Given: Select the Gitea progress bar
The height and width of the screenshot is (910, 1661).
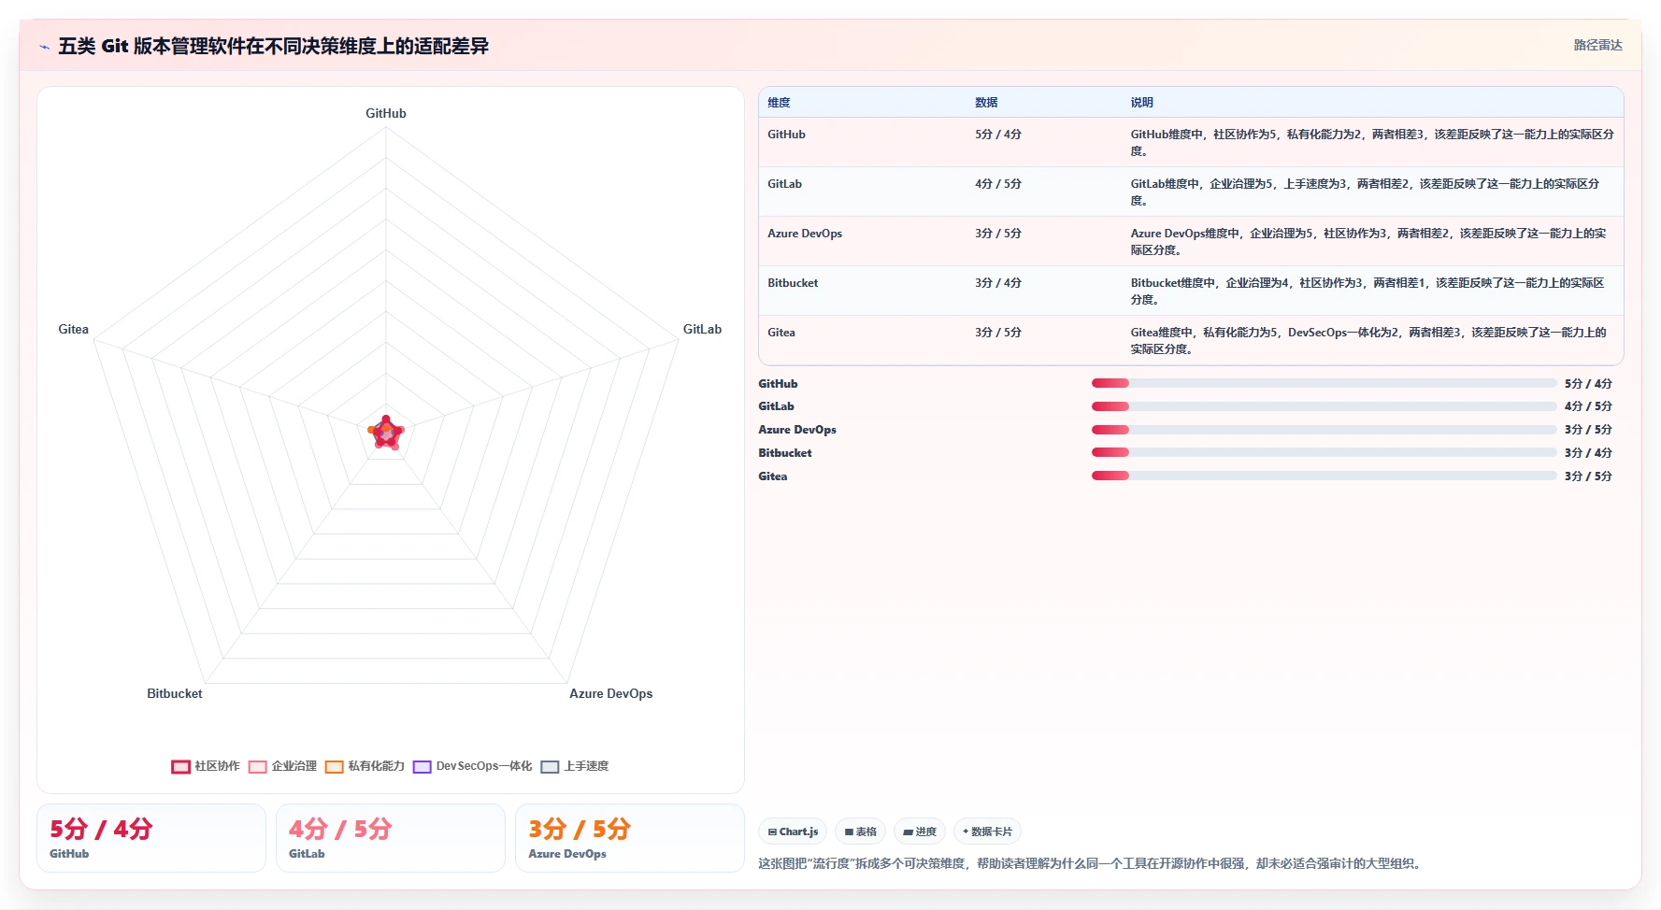Looking at the screenshot, I should point(1324,476).
